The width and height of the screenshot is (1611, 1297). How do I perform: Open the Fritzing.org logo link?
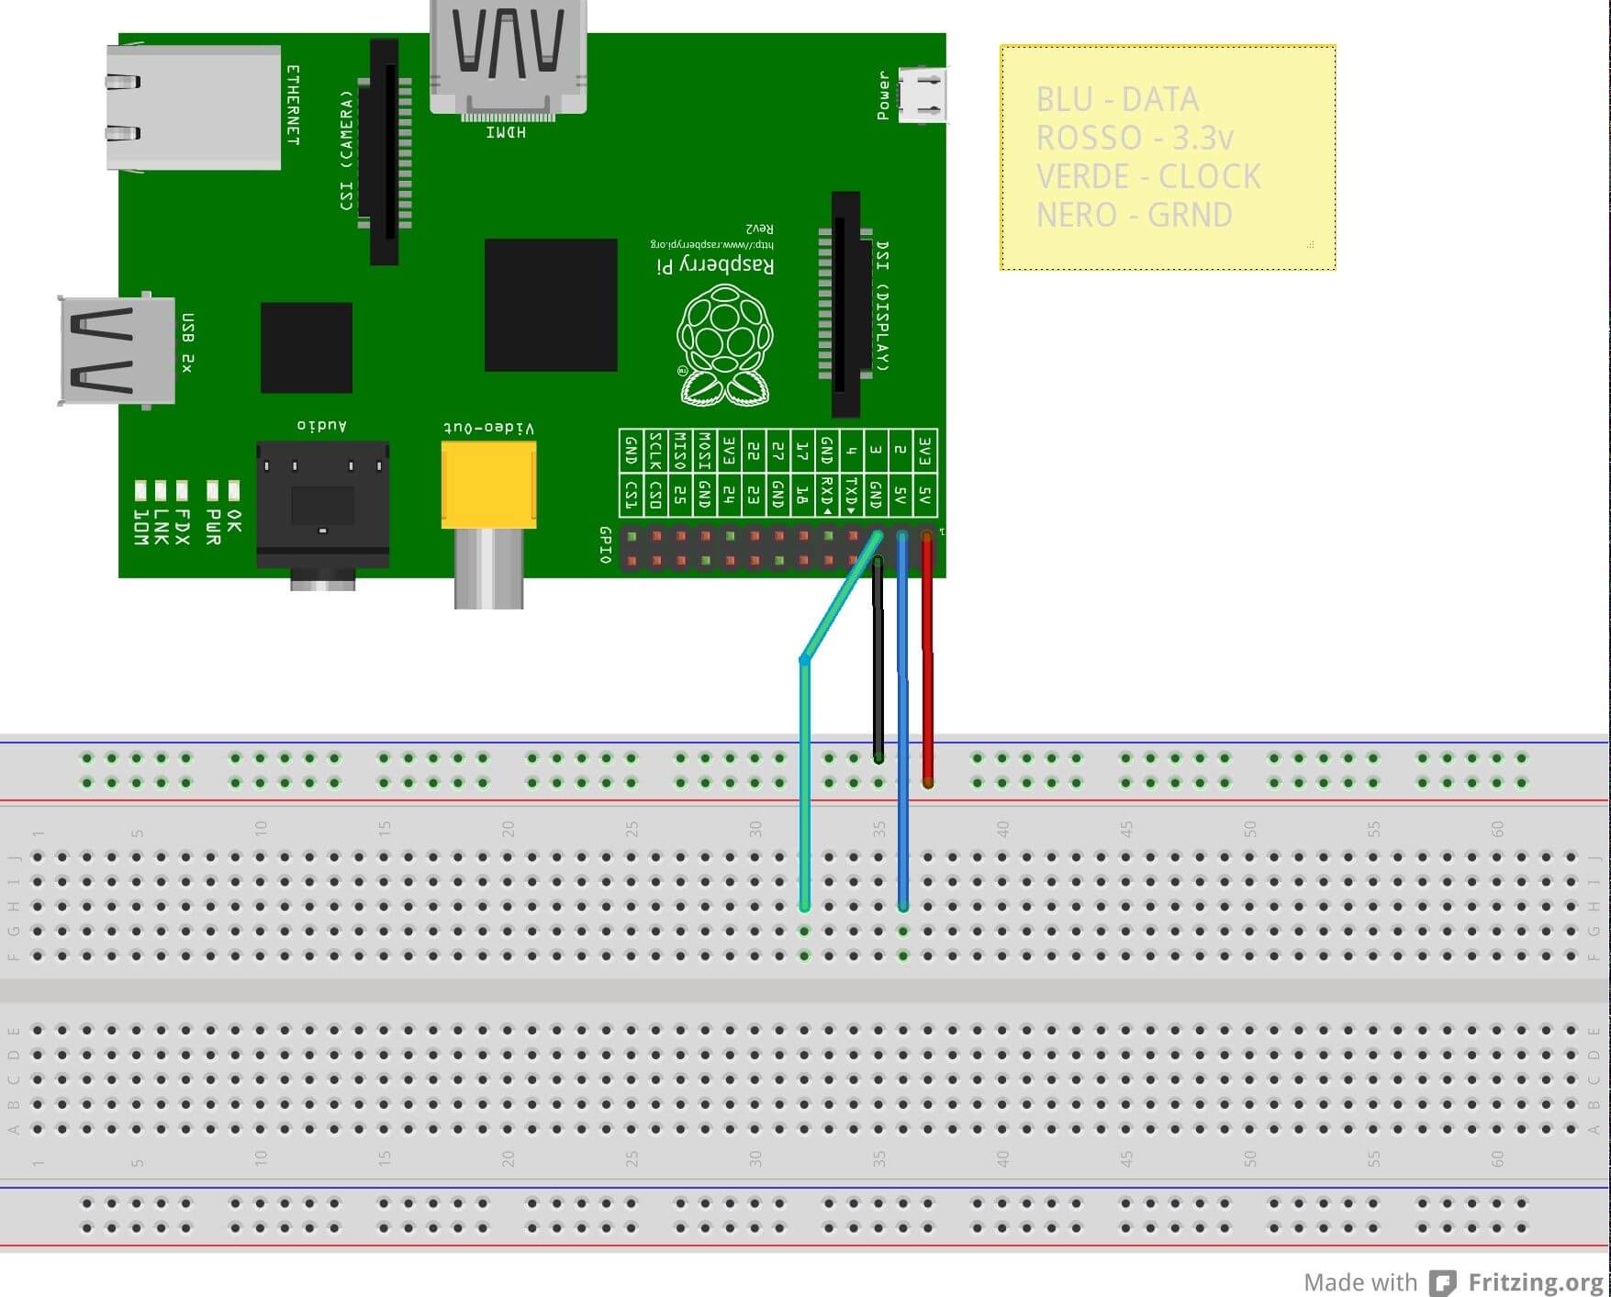click(1536, 1281)
